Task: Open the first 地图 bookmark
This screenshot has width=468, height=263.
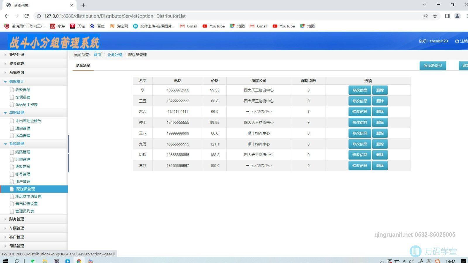Action: point(237,26)
